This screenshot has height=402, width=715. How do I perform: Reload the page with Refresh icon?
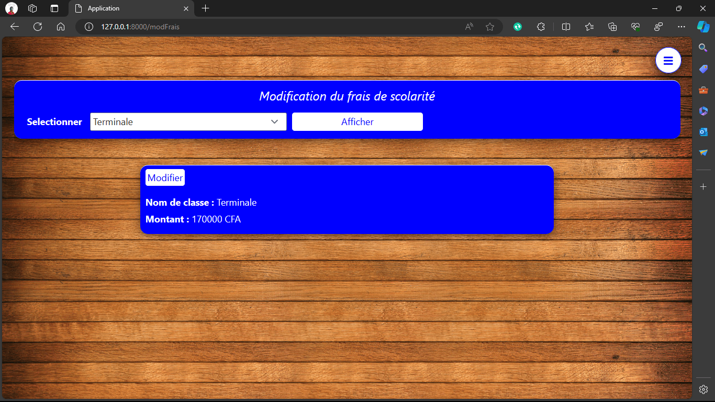[38, 27]
